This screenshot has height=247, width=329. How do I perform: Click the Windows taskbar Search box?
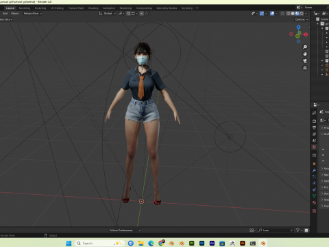coord(99,243)
